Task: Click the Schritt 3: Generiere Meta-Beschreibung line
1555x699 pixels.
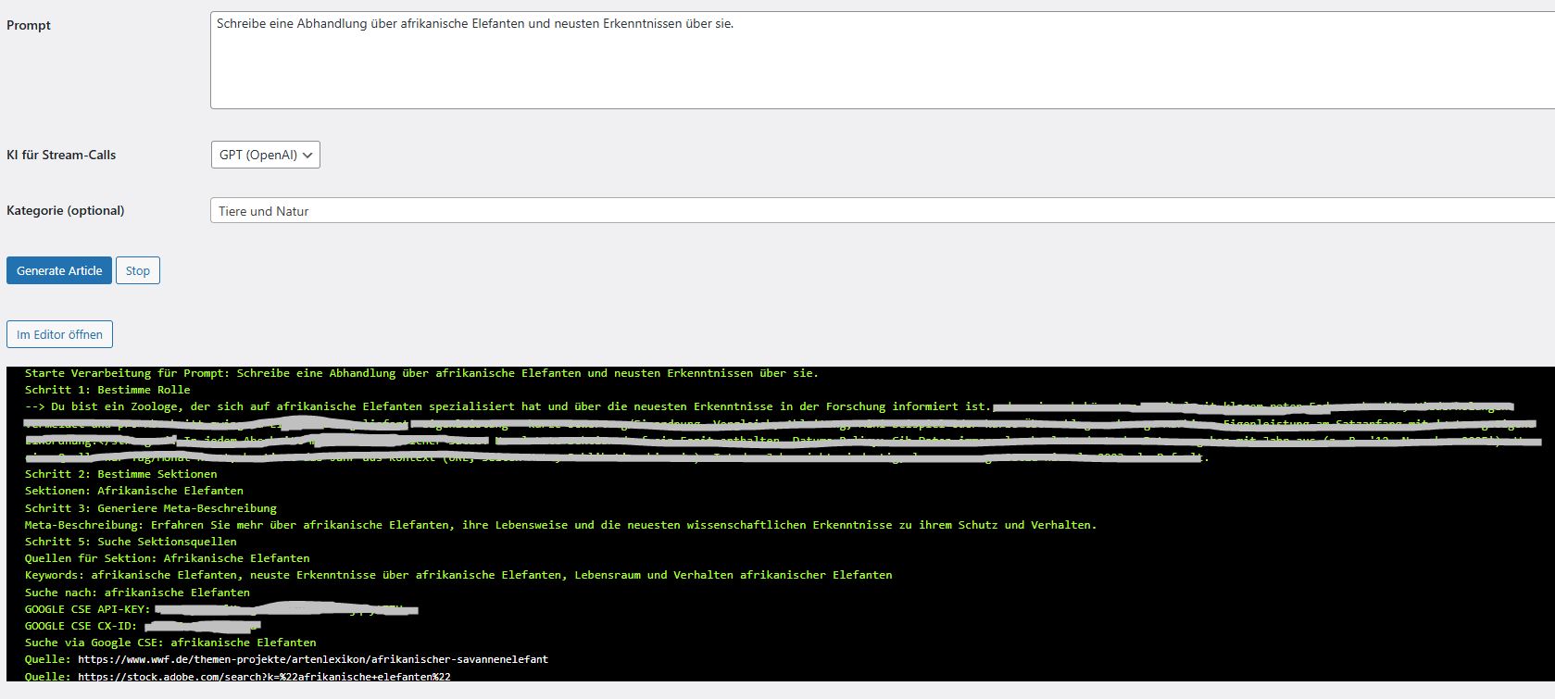Action: click(x=150, y=508)
